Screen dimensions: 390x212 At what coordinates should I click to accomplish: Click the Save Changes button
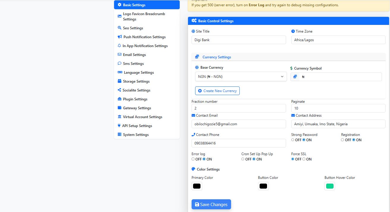coord(211,204)
